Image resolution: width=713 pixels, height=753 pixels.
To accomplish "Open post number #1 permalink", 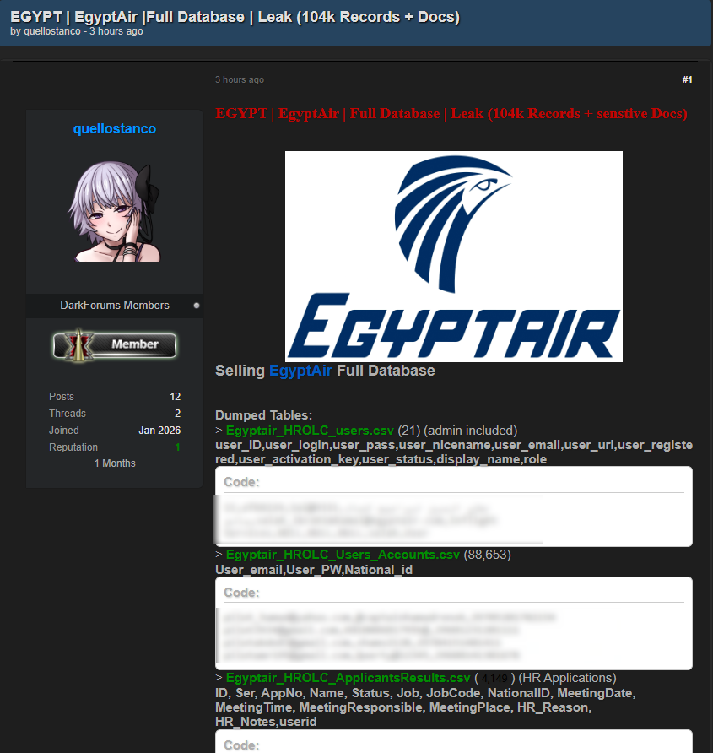I will [687, 79].
